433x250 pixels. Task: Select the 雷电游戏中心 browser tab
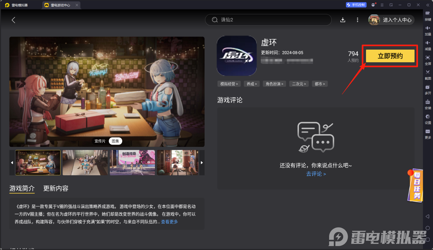tap(61, 5)
